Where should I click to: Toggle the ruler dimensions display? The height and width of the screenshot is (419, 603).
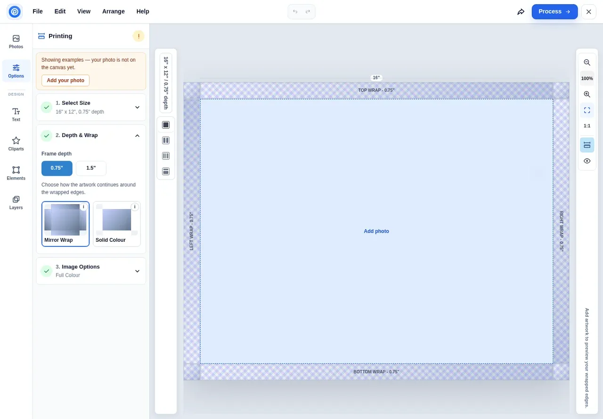[587, 145]
